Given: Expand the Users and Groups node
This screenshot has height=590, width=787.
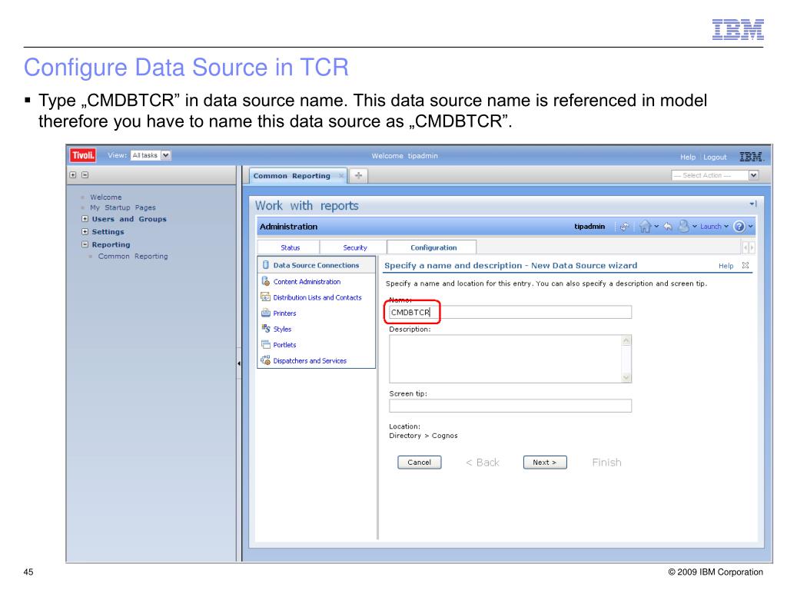Looking at the screenshot, I should coord(85,219).
